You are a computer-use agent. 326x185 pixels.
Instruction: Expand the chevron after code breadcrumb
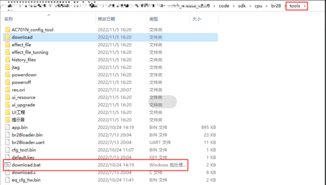[234, 6]
